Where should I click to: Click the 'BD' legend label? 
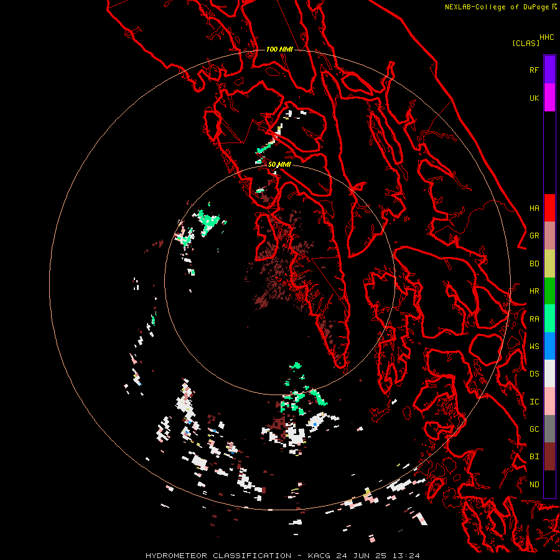click(x=534, y=264)
